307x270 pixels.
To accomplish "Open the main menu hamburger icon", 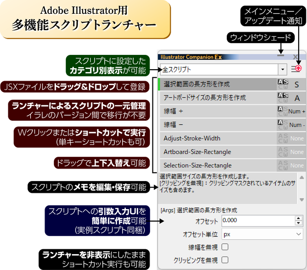I will [x=296, y=69].
